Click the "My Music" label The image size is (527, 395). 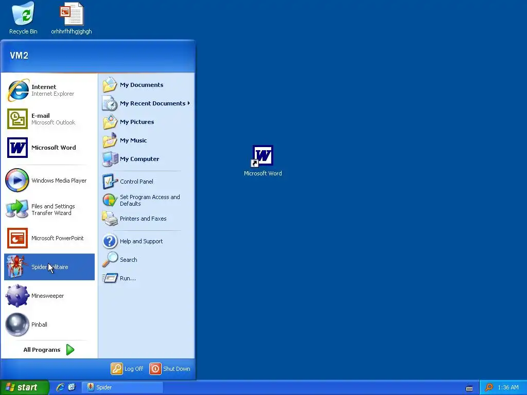tap(133, 140)
